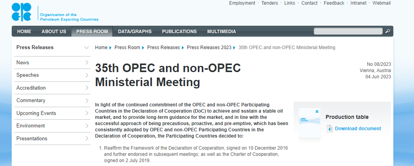Click the arrow beside Upcoming Events
Viewport: 414px width, 166px height.
click(87, 113)
